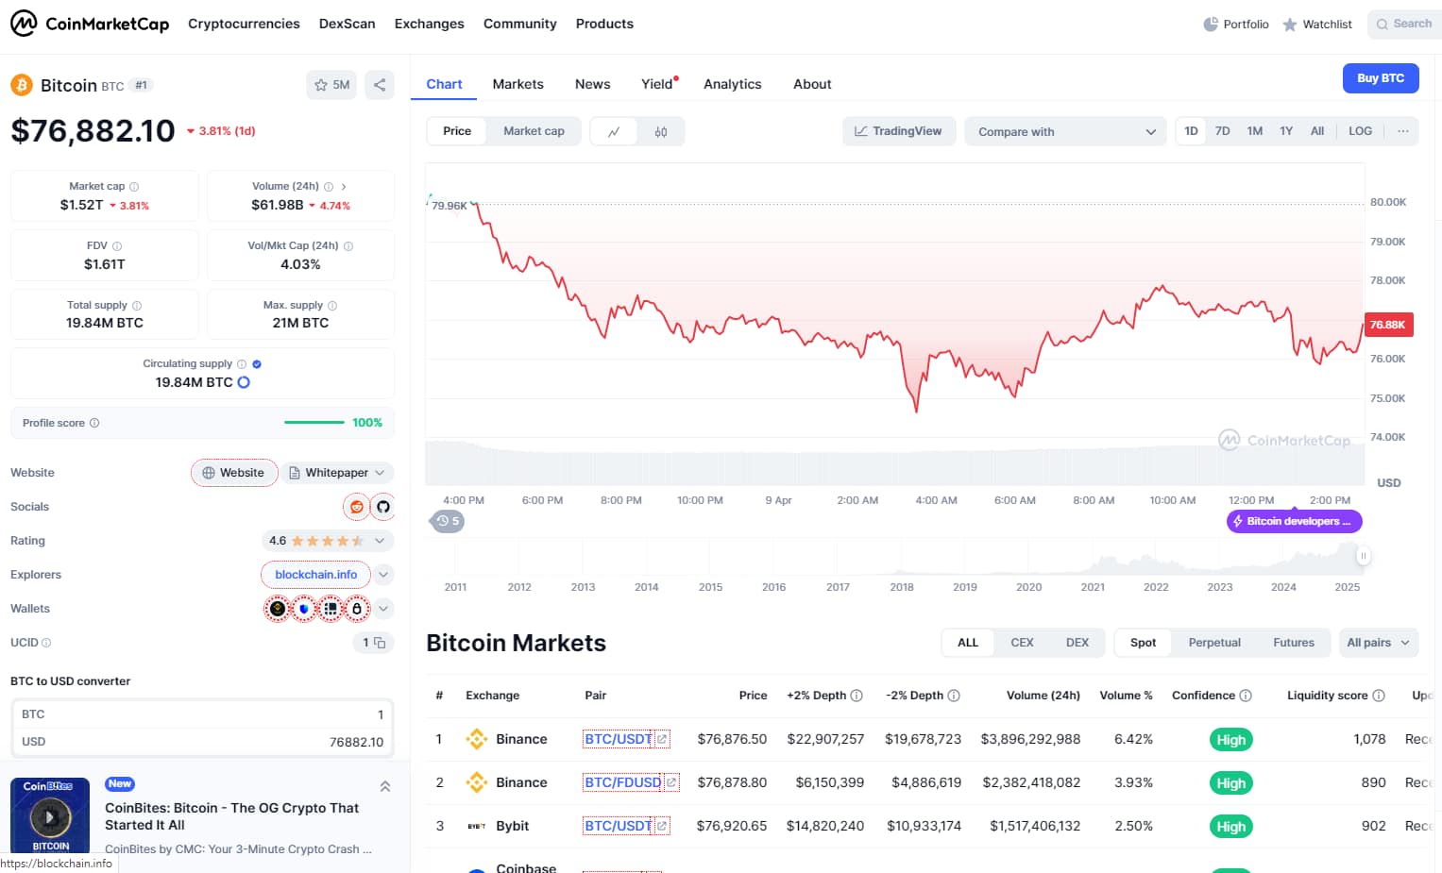Image resolution: width=1442 pixels, height=873 pixels.
Task: Open the blockchain.info explorer link
Action: point(314,575)
